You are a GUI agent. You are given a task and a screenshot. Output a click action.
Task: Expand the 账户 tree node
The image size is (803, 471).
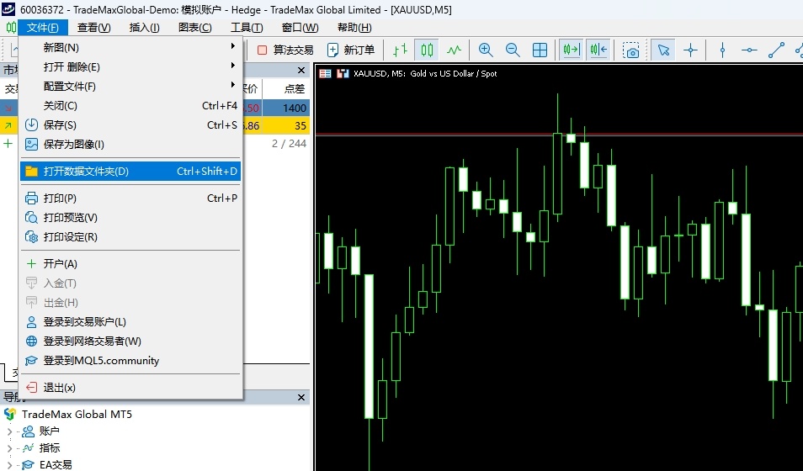(9, 431)
